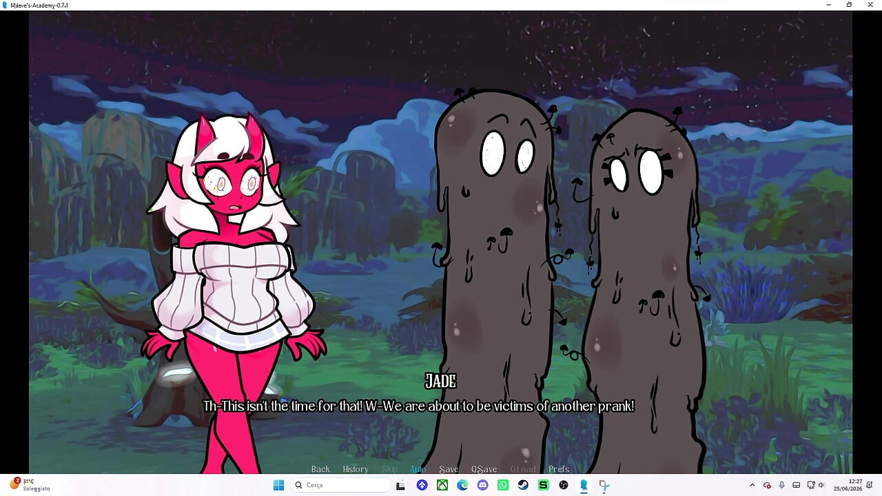The width and height of the screenshot is (882, 496).
Task: Minimize the Maeve's Academy window
Action: click(x=828, y=5)
